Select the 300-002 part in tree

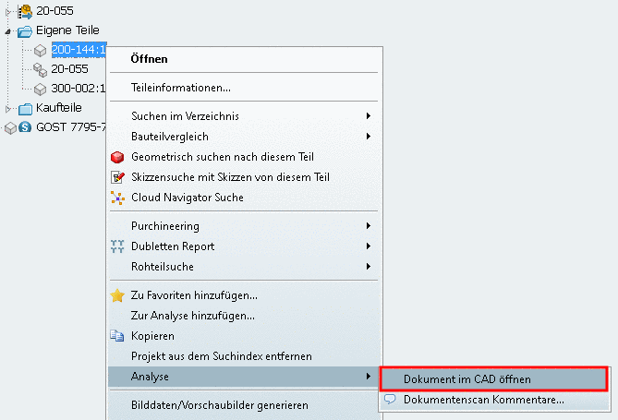pos(78,89)
